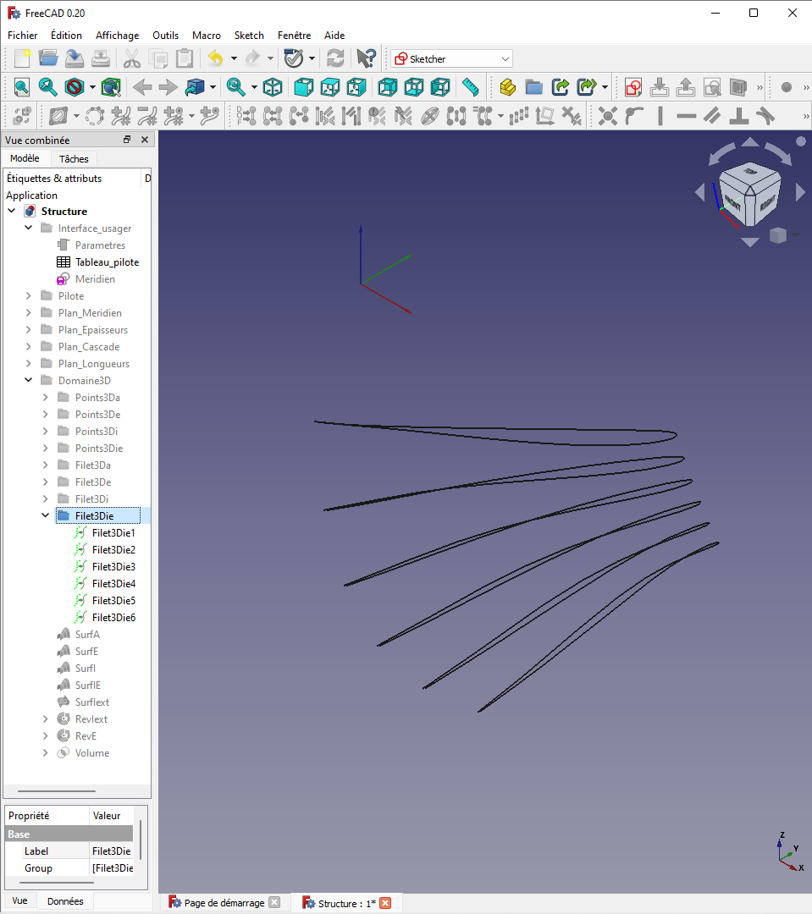Viewport: 812px width, 914px height.
Task: Toggle the draw style no-entry icon
Action: (75, 87)
